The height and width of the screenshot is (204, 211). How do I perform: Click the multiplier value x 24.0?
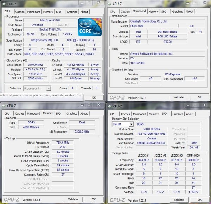pyautogui.click(x=36, y=69)
